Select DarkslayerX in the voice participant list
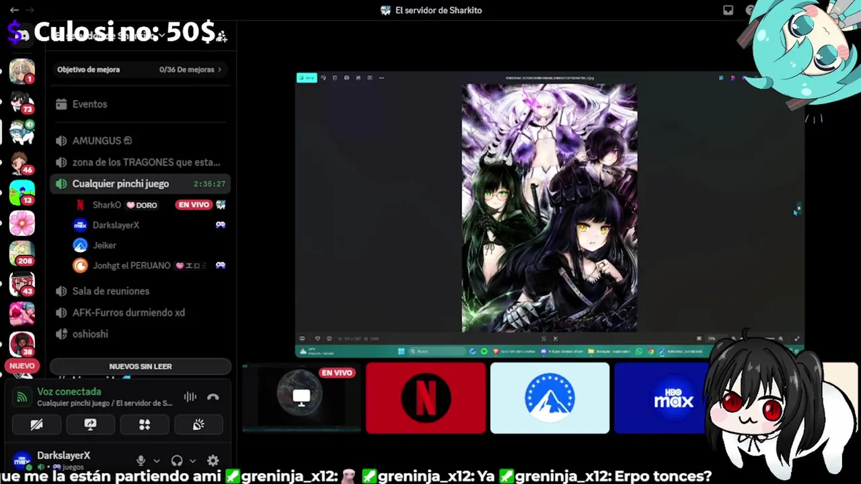This screenshot has height=484, width=861. coord(116,225)
